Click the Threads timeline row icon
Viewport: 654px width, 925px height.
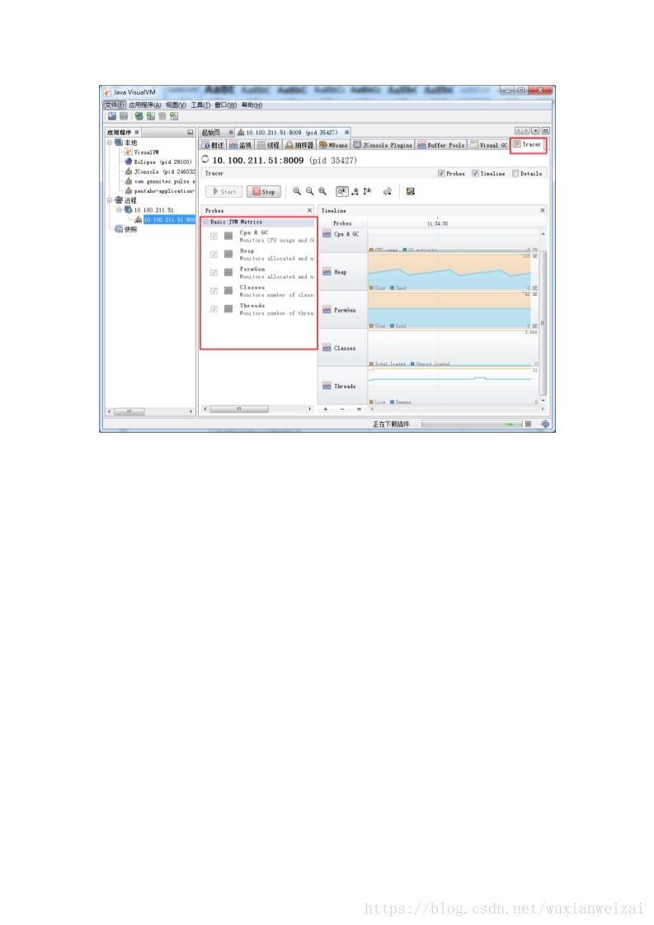tap(327, 386)
